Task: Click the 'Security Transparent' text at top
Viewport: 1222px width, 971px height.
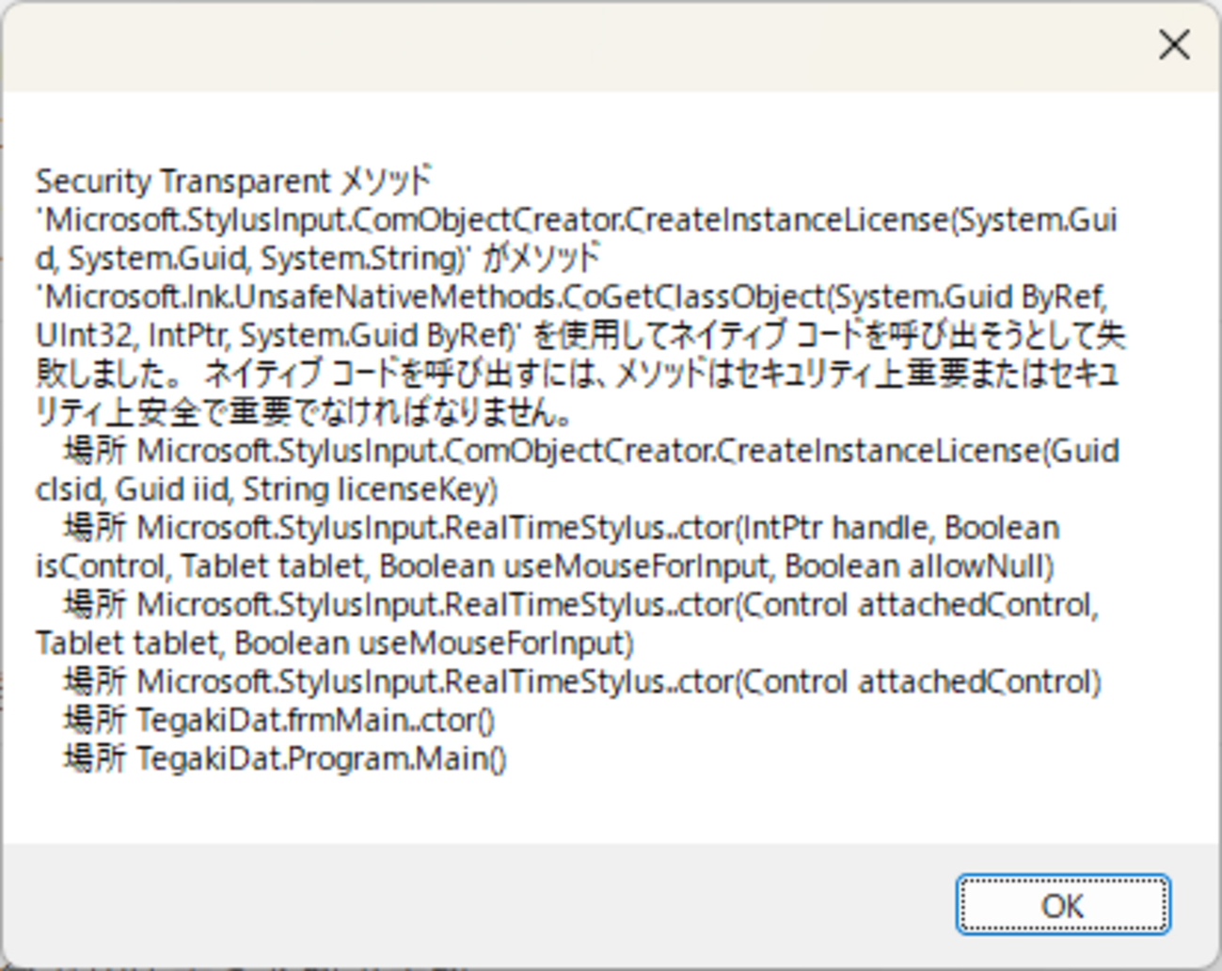Action: click(183, 181)
